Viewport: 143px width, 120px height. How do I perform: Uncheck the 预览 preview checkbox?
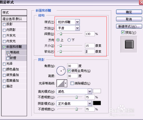[x=123, y=32]
